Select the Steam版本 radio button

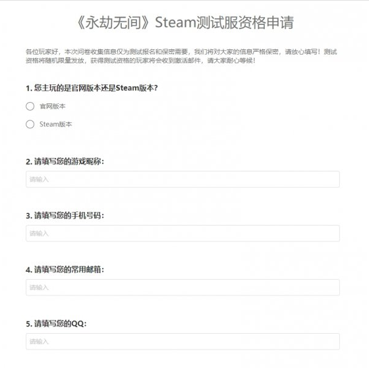(30, 124)
